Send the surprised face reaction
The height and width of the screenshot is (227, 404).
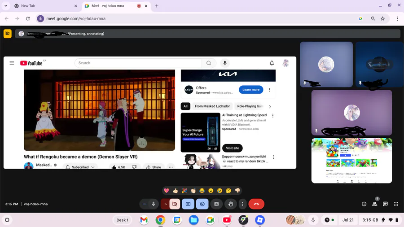point(211,191)
